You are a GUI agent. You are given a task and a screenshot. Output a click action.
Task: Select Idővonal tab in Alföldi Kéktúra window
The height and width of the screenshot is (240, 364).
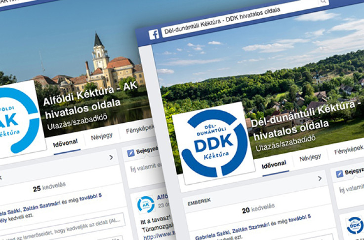coord(65,143)
